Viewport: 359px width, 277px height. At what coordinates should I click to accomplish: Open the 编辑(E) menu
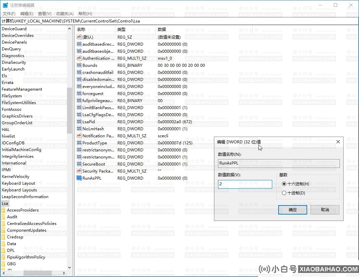point(27,14)
